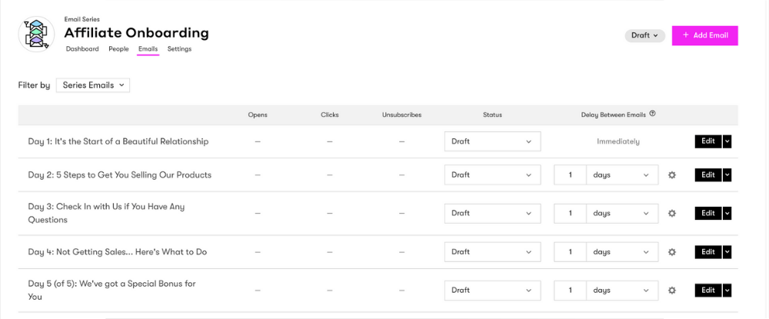Change the days unit dropdown for Day 2
Viewport: 769px width, 319px height.
click(x=622, y=175)
